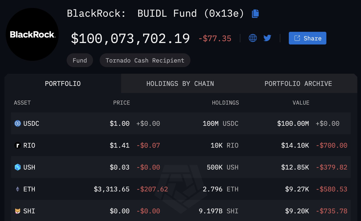Select the Fund tag

pyautogui.click(x=80, y=60)
